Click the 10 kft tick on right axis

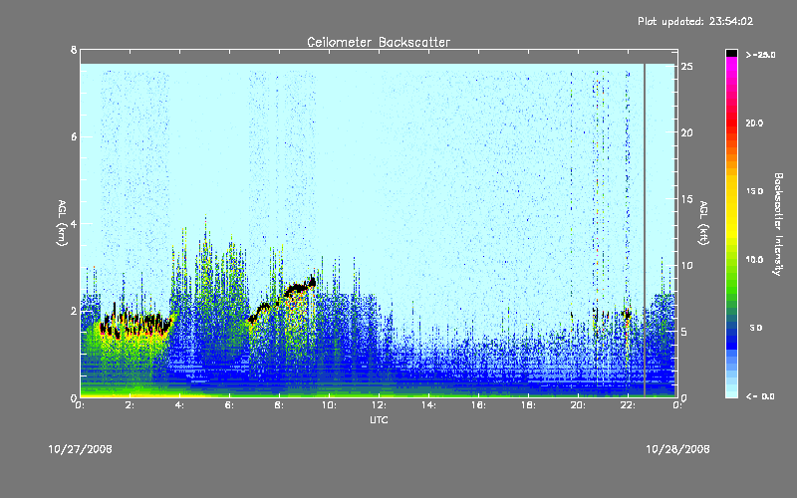pos(687,265)
